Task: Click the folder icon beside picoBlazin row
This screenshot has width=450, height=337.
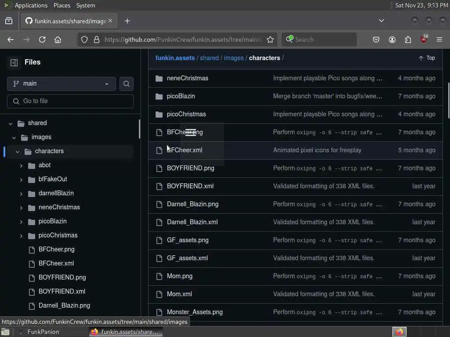Action: tap(159, 96)
